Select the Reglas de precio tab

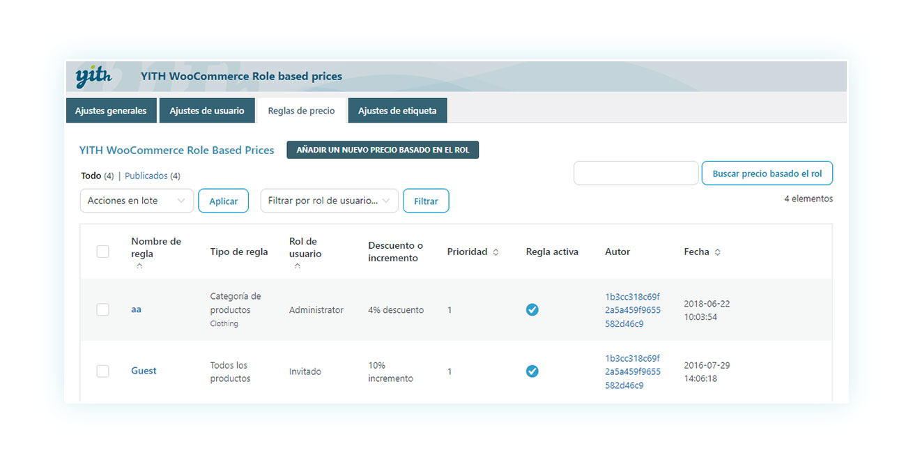301,111
